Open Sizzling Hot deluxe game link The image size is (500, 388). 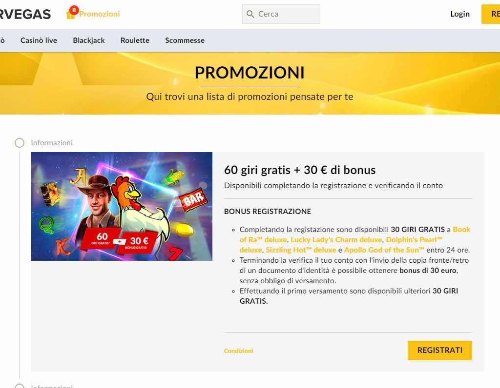pos(301,250)
